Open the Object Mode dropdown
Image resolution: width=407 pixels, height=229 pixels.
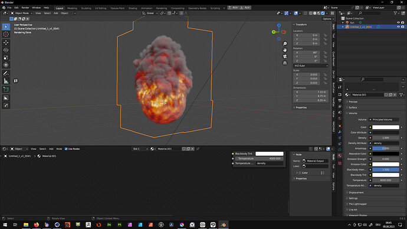click(x=22, y=13)
